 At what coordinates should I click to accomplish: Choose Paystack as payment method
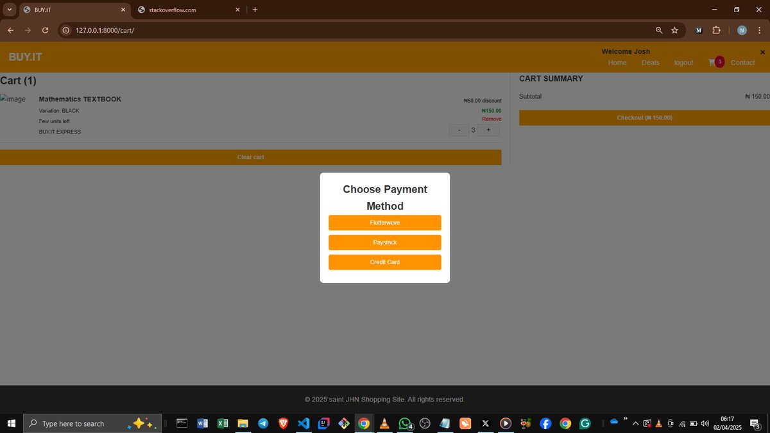(385, 242)
